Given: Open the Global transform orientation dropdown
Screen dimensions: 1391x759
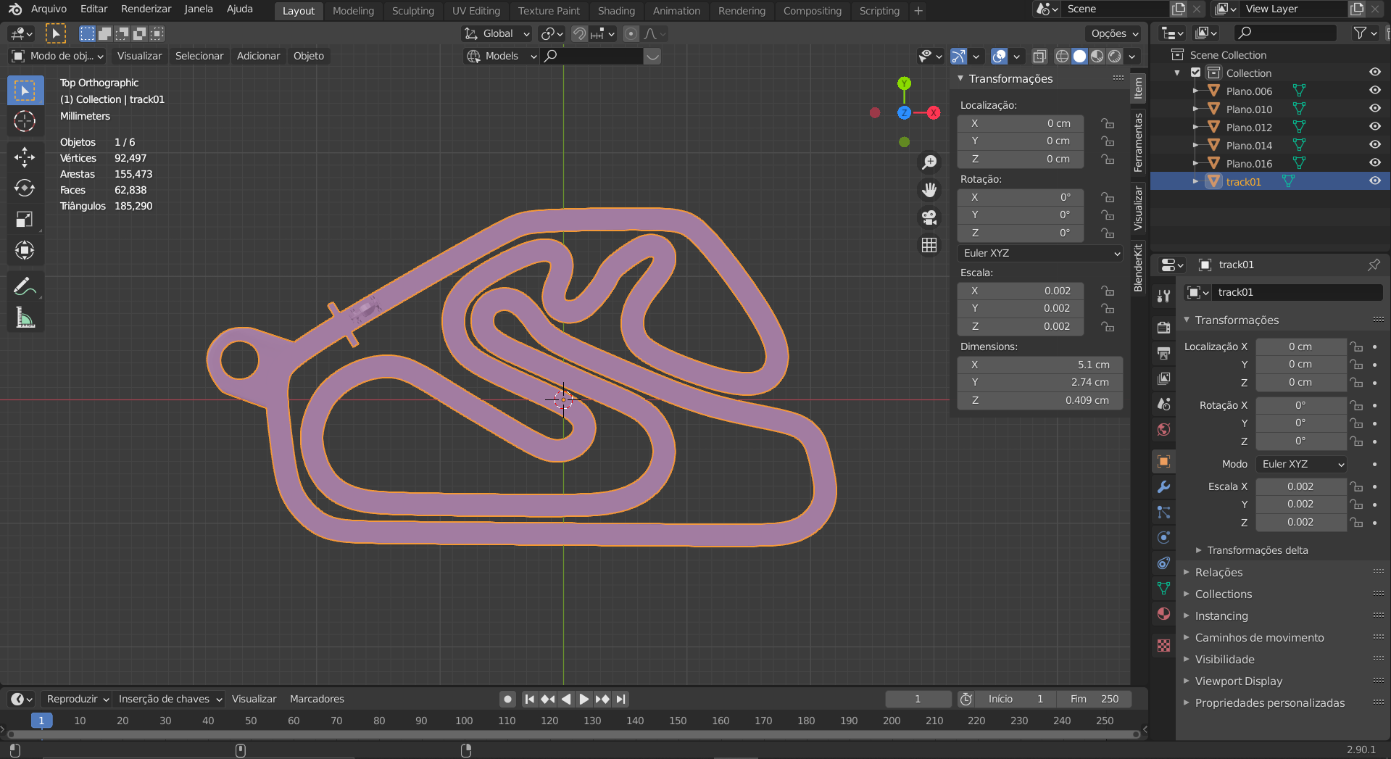Looking at the screenshot, I should coord(498,33).
